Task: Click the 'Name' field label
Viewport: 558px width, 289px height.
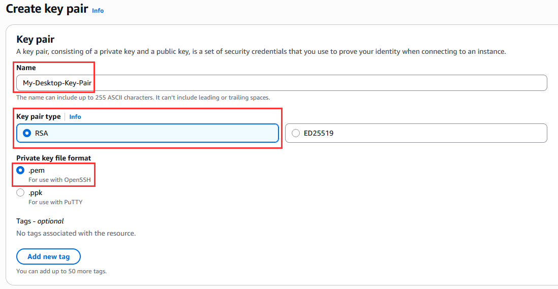Action: pos(26,68)
